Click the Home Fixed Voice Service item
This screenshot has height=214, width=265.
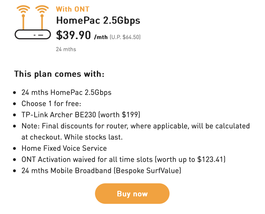pos(64,148)
